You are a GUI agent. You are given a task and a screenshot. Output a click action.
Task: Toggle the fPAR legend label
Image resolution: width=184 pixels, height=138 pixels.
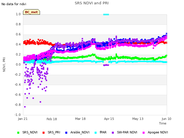pos(103,132)
